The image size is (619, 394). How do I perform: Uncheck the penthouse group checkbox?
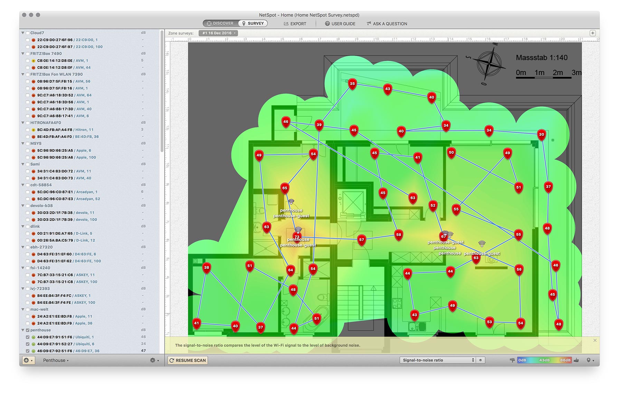coord(28,330)
